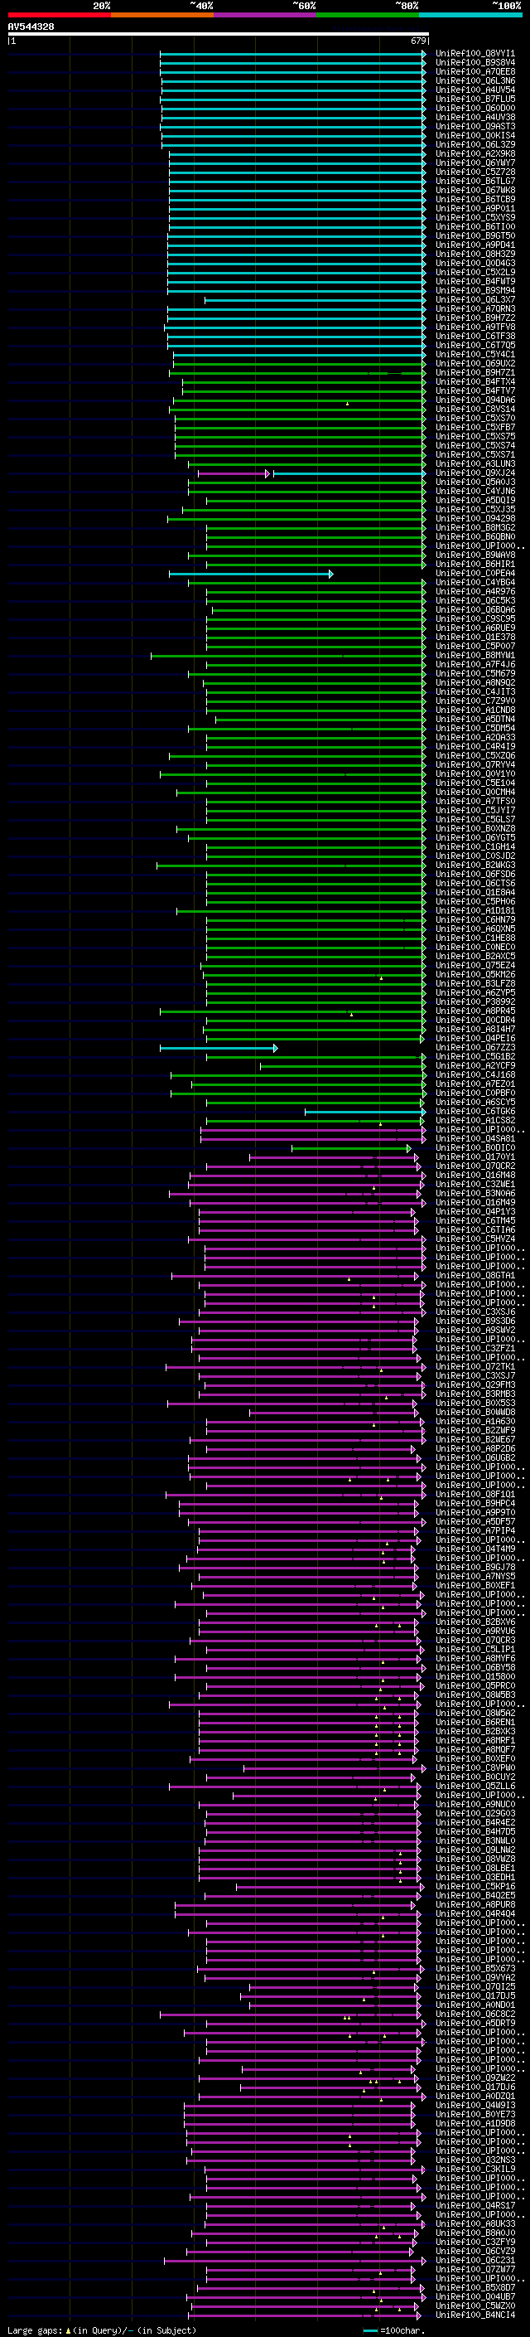Click the short cyan bar for UniRef100_Q67ZZ3
Image resolution: width=530 pixels, height=2337 pixels.
(219, 1048)
